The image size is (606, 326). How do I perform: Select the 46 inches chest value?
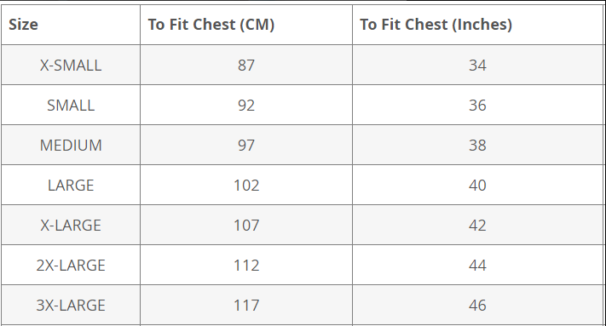pos(477,306)
